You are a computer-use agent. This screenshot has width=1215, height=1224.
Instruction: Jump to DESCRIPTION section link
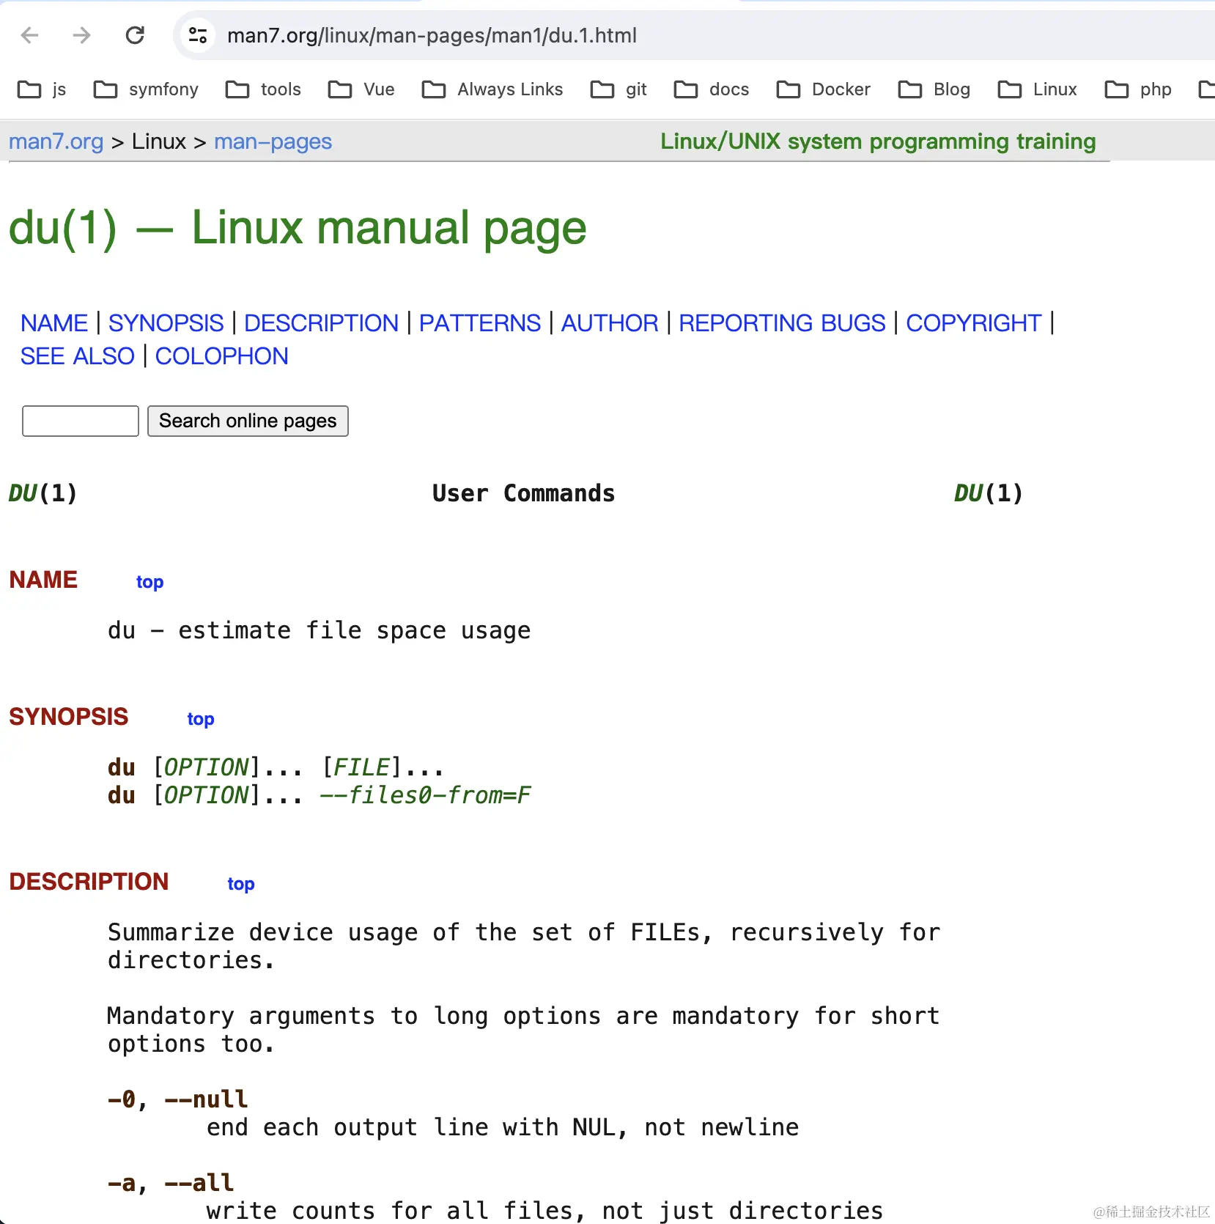coord(321,323)
